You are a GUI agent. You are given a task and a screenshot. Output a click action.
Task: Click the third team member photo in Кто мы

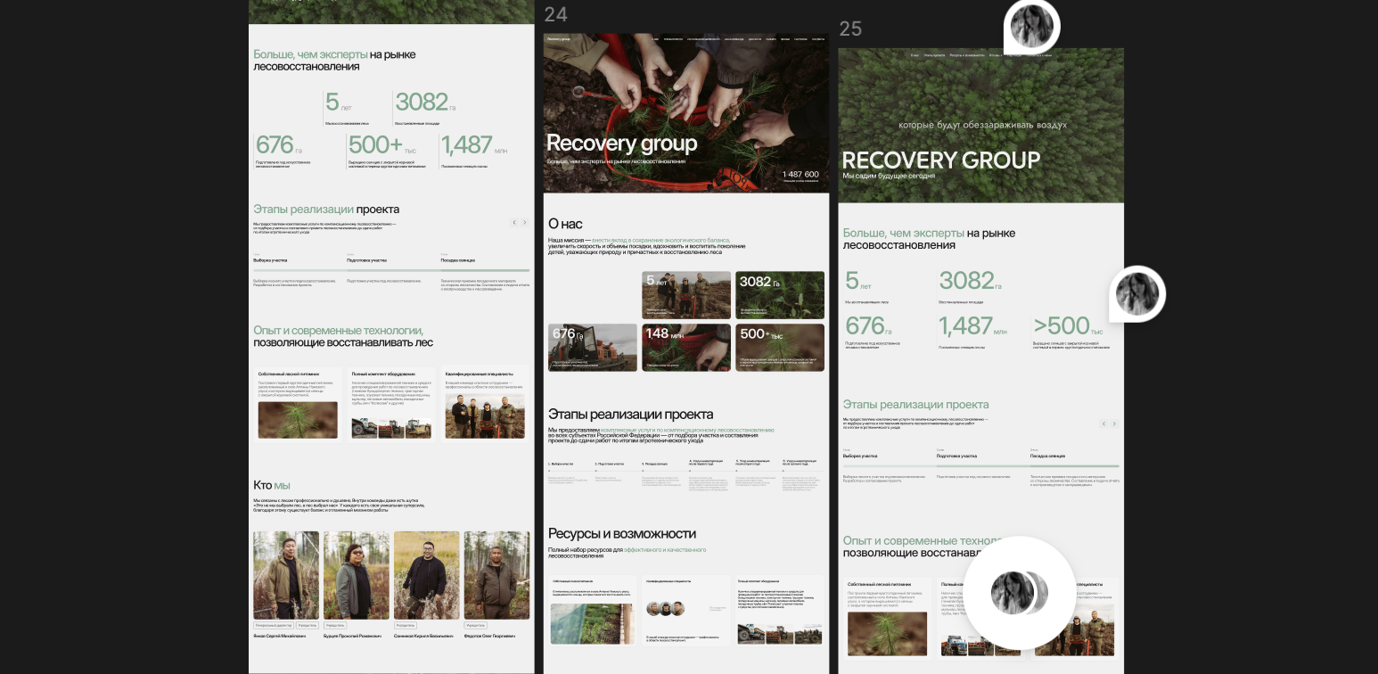427,575
